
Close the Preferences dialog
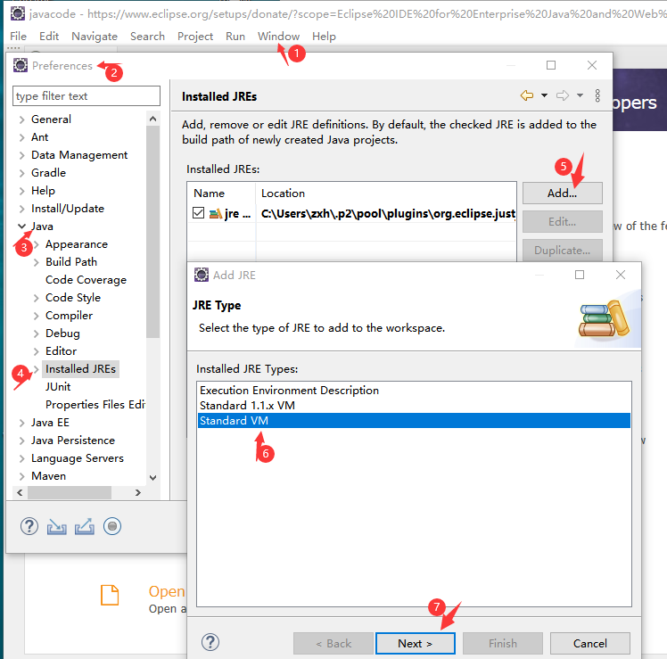tap(592, 65)
